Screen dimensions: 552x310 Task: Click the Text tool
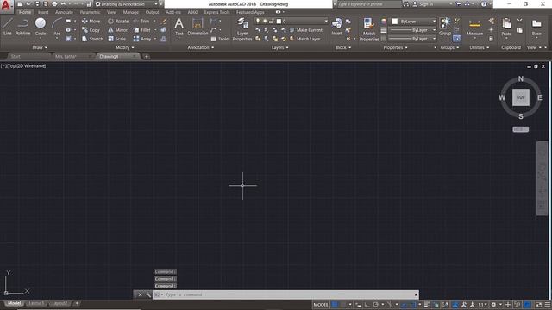tap(179, 27)
